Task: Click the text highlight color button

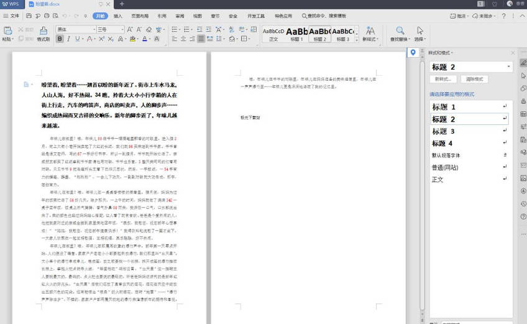Action: tap(133, 39)
